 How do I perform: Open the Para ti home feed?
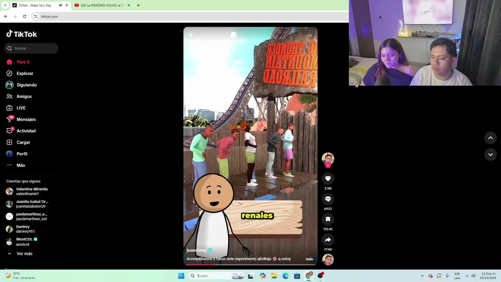(18, 62)
